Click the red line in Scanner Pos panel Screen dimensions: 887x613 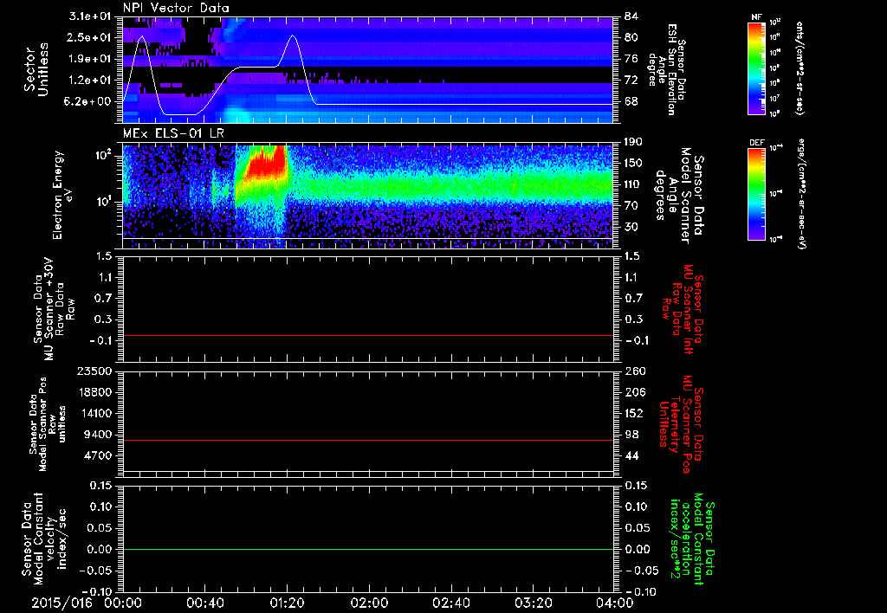click(x=368, y=440)
